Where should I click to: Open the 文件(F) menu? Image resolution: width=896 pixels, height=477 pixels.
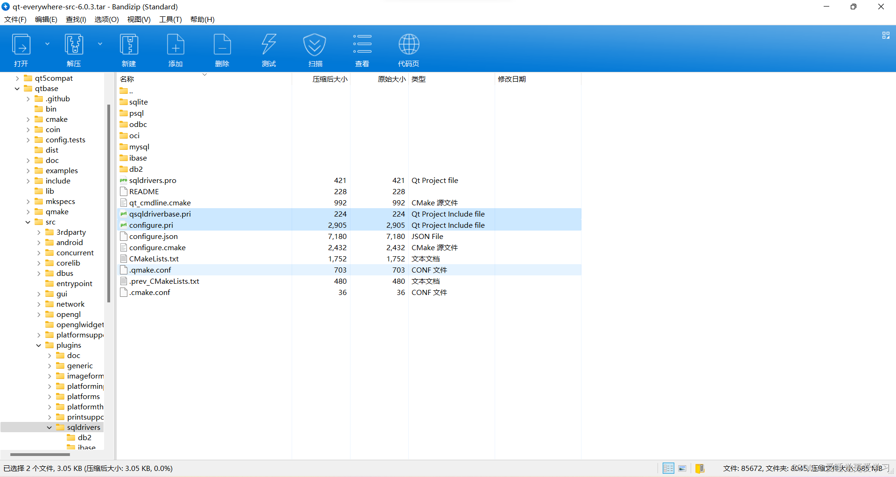click(15, 19)
